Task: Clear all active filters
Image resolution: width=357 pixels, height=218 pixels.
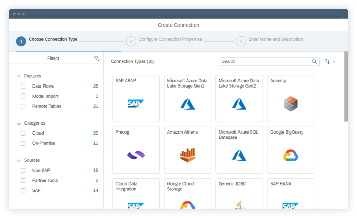Action: 97,58
